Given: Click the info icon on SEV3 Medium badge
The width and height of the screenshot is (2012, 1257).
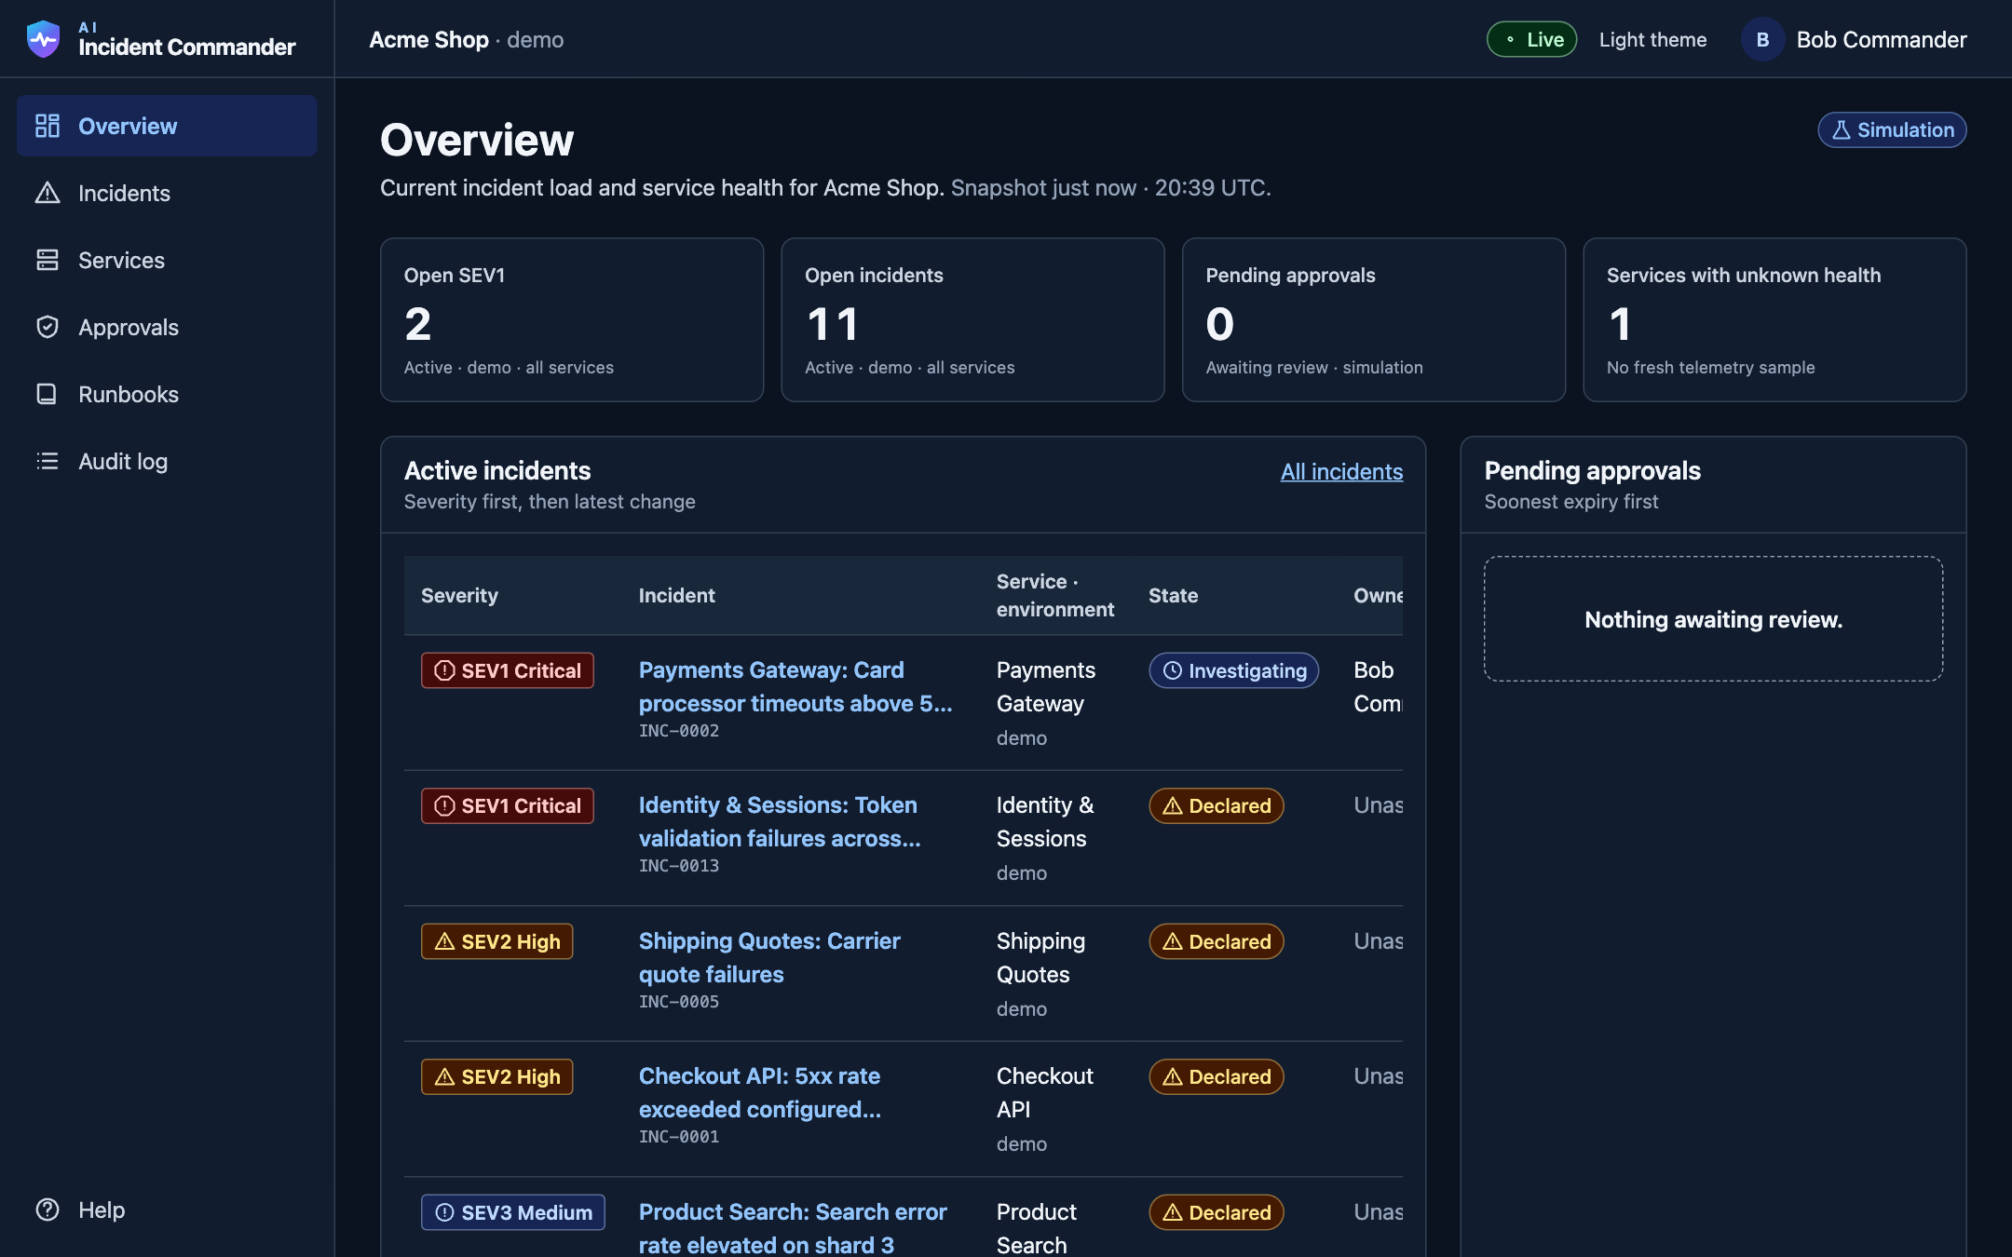Looking at the screenshot, I should coord(445,1212).
